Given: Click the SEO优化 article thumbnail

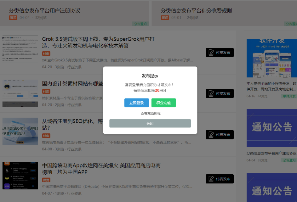Looking at the screenshot, I should pyautogui.click(x=20, y=131).
